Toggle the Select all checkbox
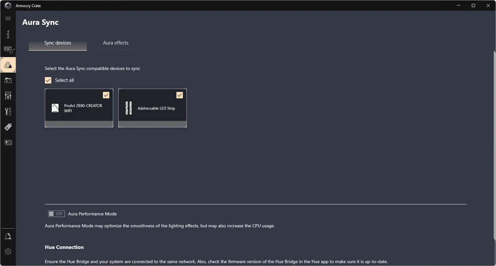This screenshot has width=496, height=266. point(48,80)
